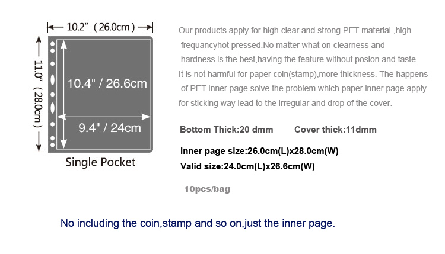Screen dimensions: 445x254
Task: Click the Cover thick:11dmm text
Action: (x=335, y=130)
